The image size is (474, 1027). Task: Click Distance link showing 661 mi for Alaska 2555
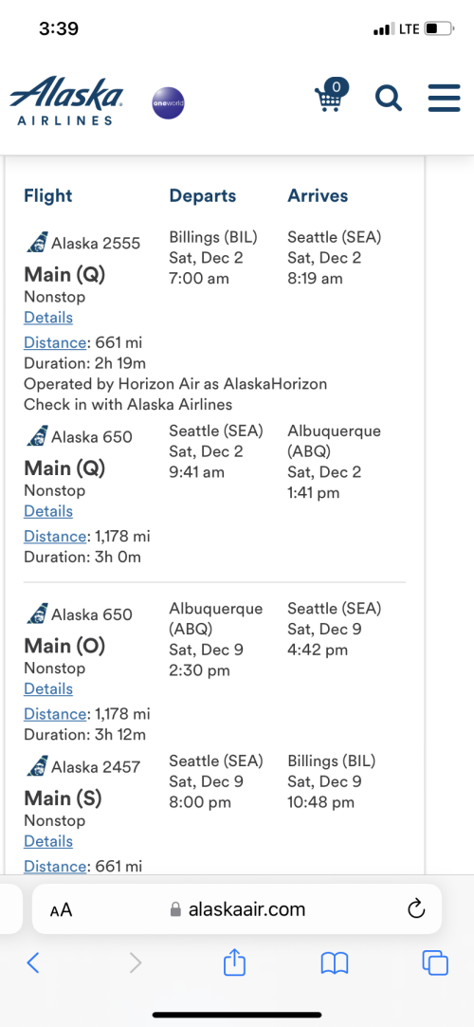(x=55, y=342)
